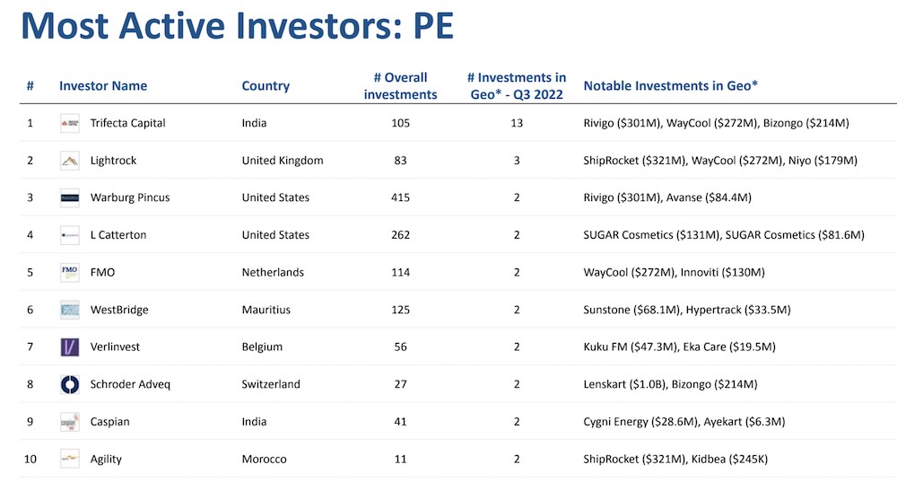Click the Trifecta Capital logo icon
This screenshot has width=897, height=482.
(70, 123)
